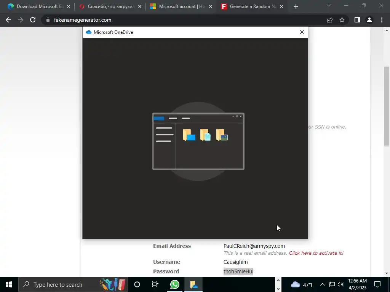Click the Username label
This screenshot has width=390, height=292.
click(x=166, y=262)
